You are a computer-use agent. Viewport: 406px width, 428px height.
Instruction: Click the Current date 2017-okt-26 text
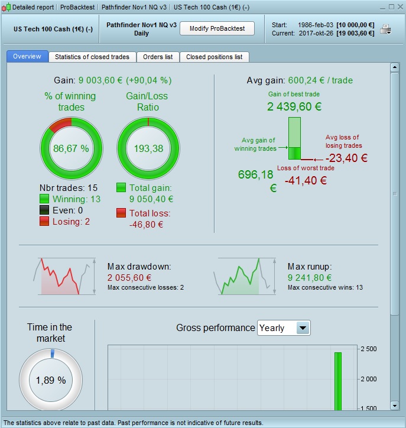[316, 33]
